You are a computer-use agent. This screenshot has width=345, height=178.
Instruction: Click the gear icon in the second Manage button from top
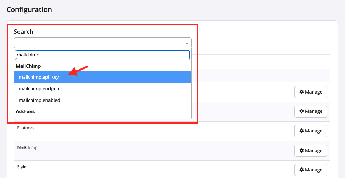pos(301,111)
